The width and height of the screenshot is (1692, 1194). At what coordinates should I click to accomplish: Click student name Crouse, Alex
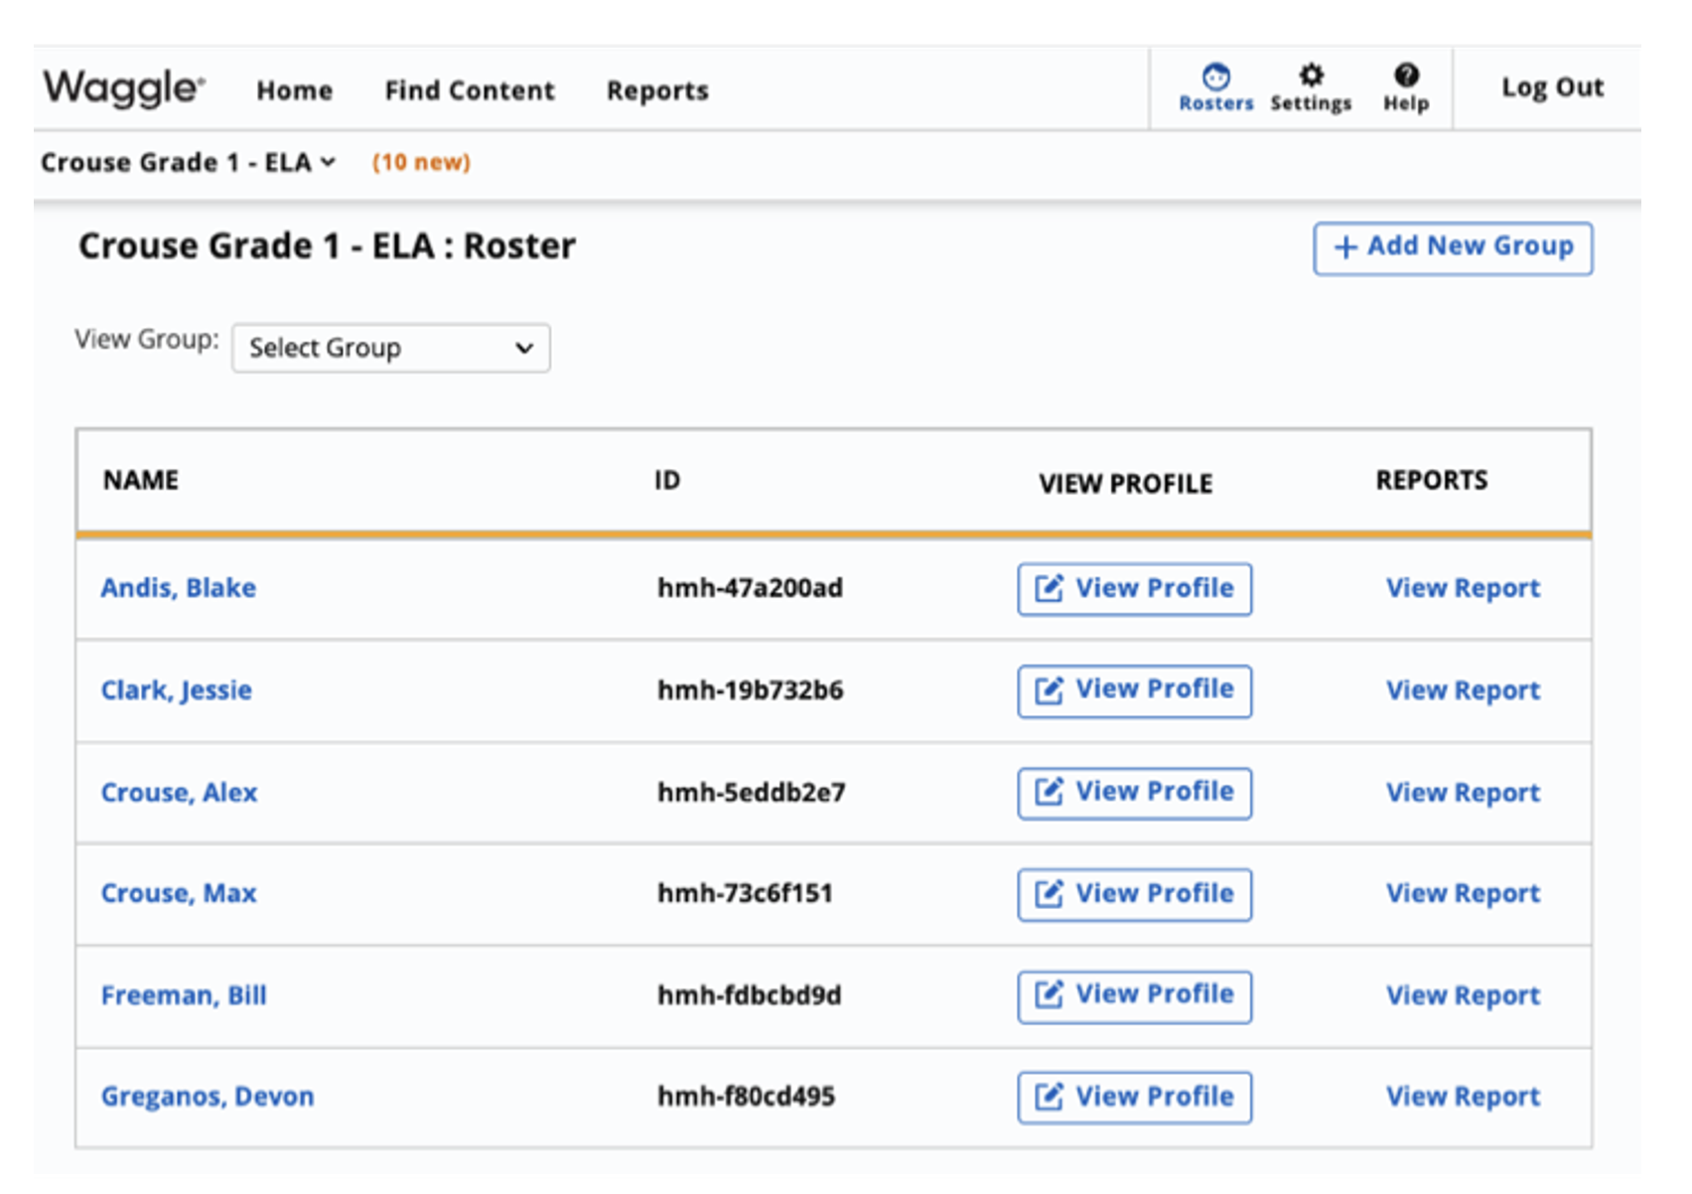[x=180, y=793]
